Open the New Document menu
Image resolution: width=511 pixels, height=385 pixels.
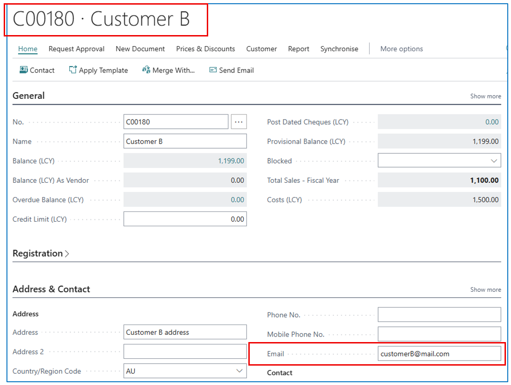click(x=140, y=49)
